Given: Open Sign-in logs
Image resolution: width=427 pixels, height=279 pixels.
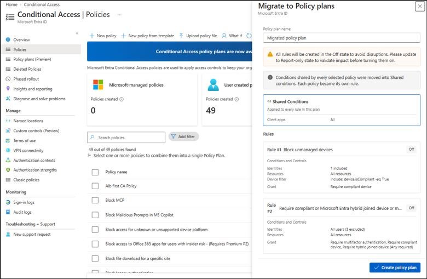Looking at the screenshot, I should 24,202.
